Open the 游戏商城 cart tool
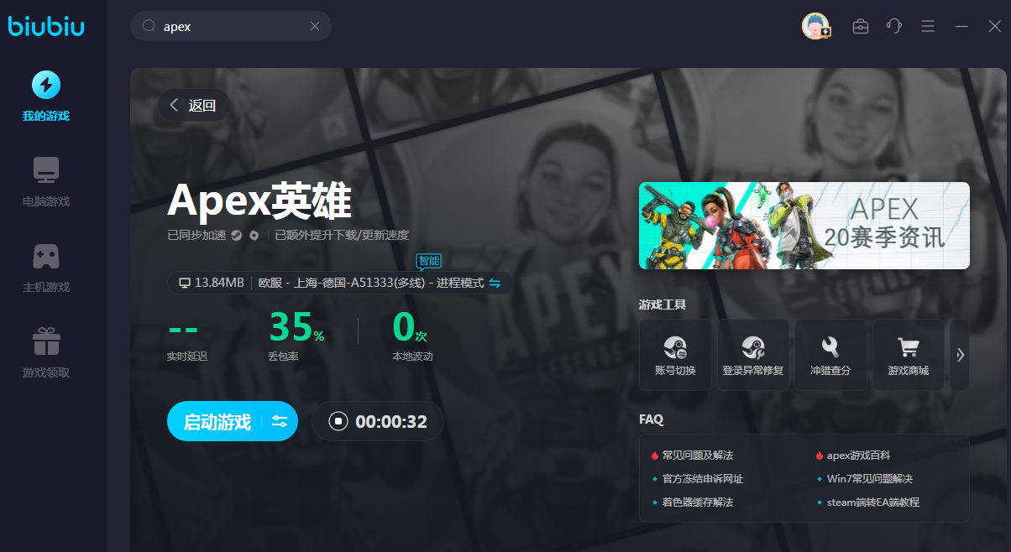This screenshot has height=552, width=1011. click(x=908, y=354)
